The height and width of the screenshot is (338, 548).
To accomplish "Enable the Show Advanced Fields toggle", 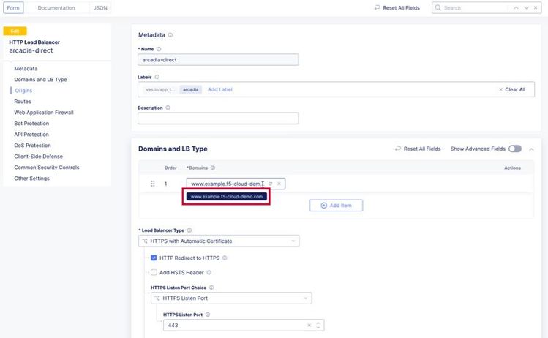I will 514,149.
